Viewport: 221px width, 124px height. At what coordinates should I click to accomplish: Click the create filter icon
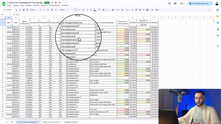(x=144, y=10)
